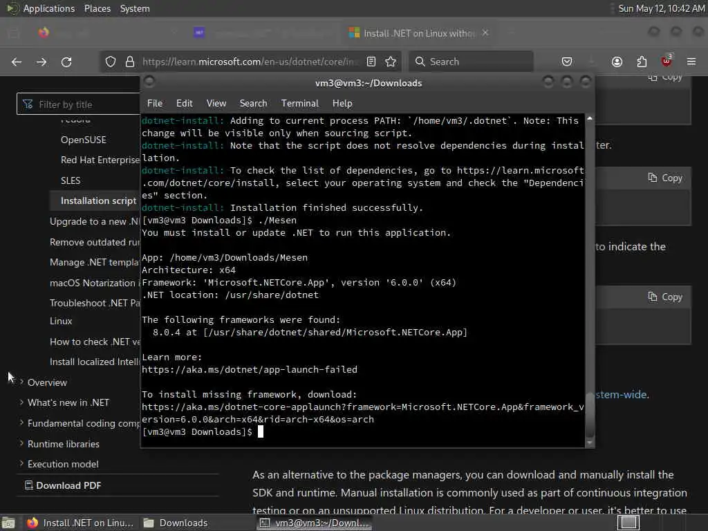
Task: Go back in the Firefox browser
Action: 17,62
